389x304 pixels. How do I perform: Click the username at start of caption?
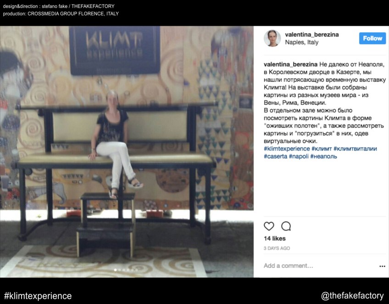[x=290, y=64]
